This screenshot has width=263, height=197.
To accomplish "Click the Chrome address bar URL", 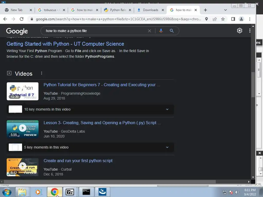I will coord(118,19).
